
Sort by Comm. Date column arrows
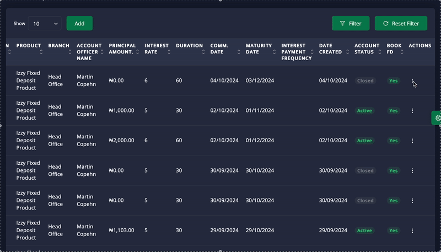click(x=239, y=52)
